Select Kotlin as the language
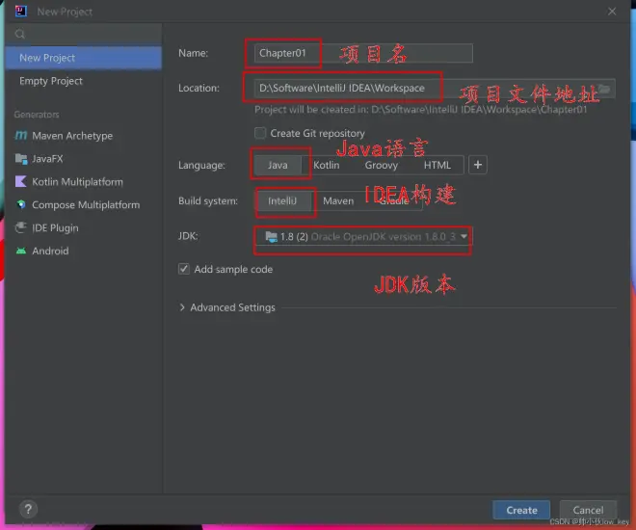This screenshot has width=636, height=530. [326, 165]
